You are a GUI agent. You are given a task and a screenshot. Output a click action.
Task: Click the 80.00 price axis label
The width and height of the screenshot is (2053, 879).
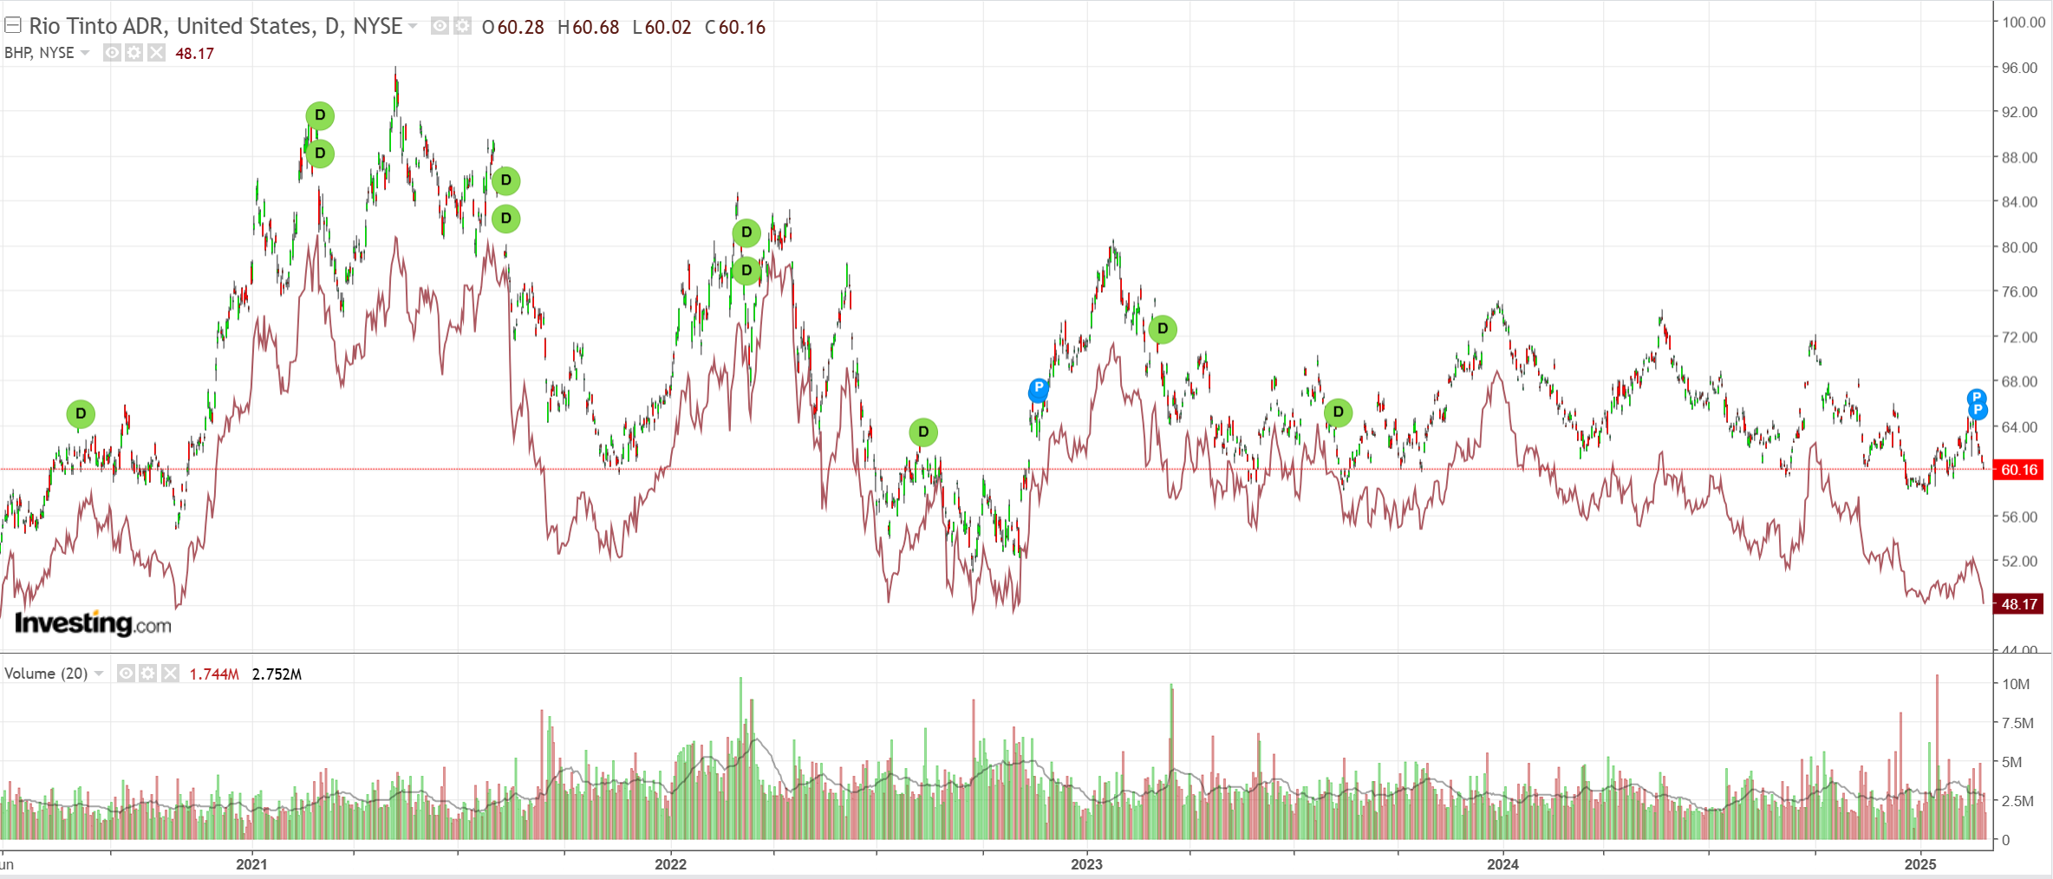[2020, 247]
